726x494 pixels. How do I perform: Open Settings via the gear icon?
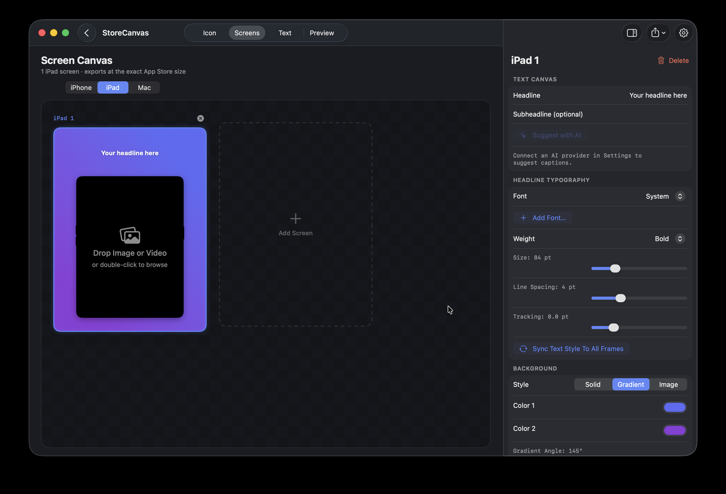click(x=683, y=33)
